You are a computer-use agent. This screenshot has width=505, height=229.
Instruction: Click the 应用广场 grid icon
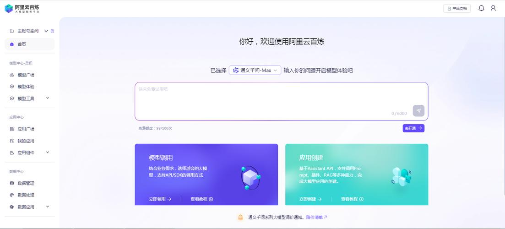coord(12,129)
